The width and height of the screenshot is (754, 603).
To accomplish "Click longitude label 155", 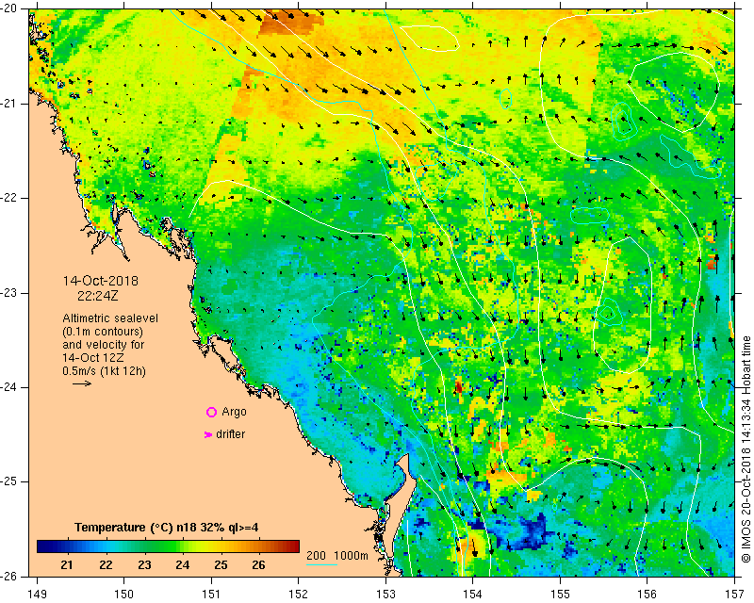I will [x=560, y=594].
